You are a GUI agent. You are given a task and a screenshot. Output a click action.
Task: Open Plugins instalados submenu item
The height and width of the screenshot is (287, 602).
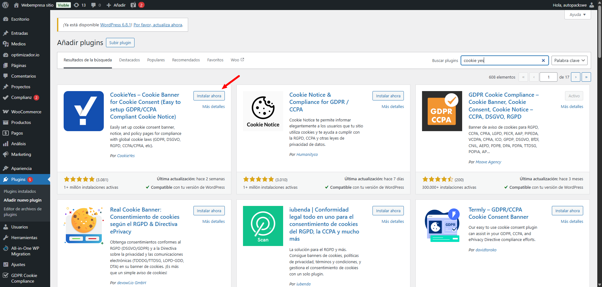pyautogui.click(x=20, y=191)
